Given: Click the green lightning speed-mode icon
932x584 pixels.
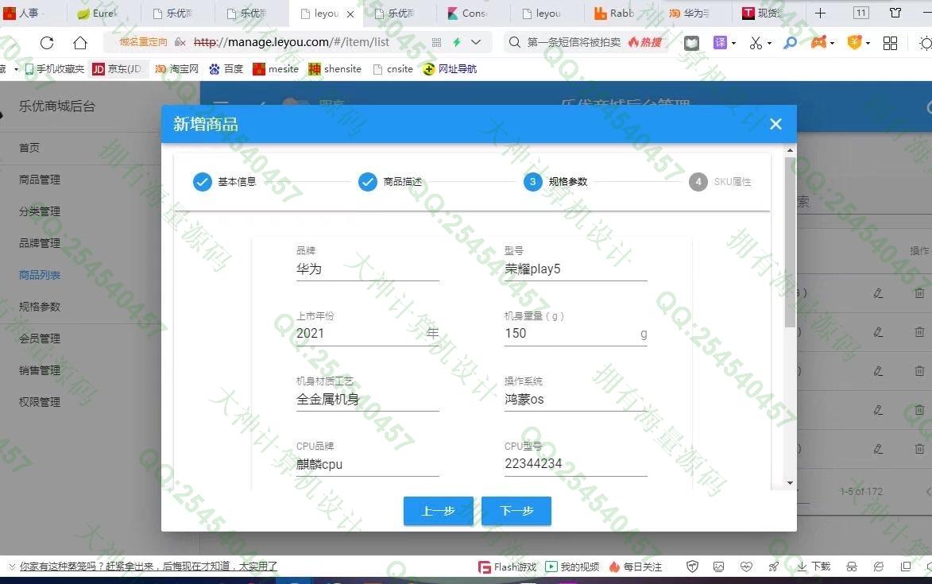Looking at the screenshot, I should tap(457, 42).
